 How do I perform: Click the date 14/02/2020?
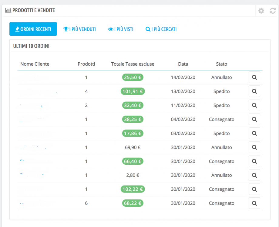tap(183, 77)
